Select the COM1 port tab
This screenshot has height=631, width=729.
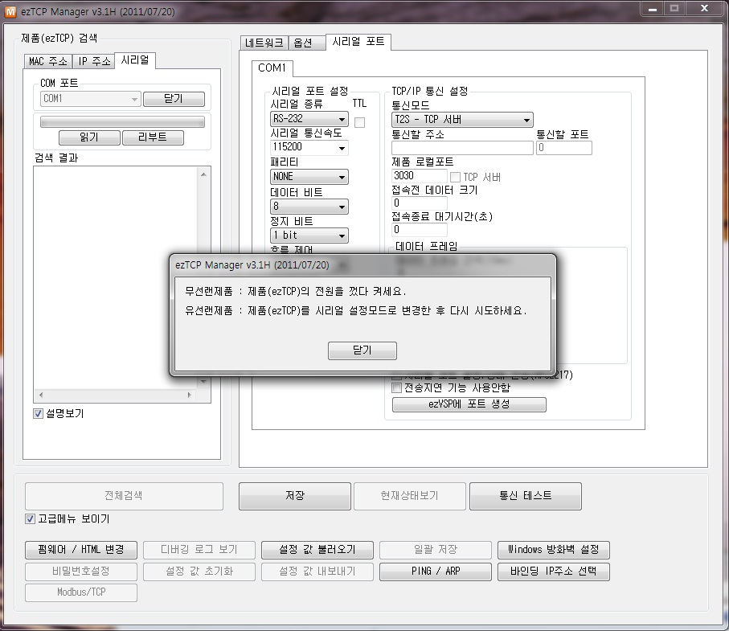pyautogui.click(x=272, y=68)
